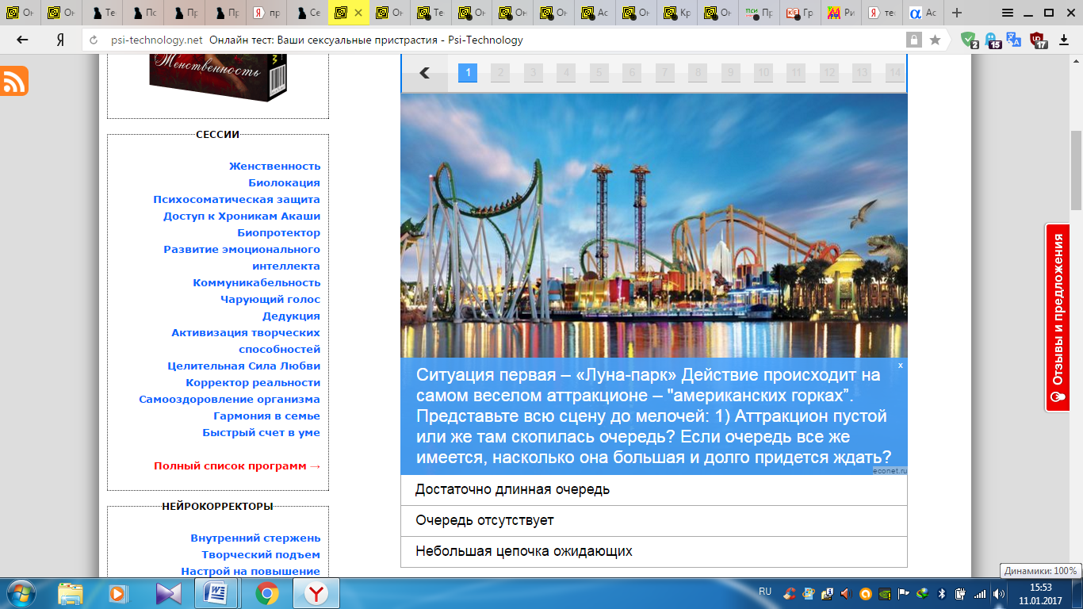The width and height of the screenshot is (1083, 609).
Task: Close the active yellow tab
Action: tap(358, 13)
